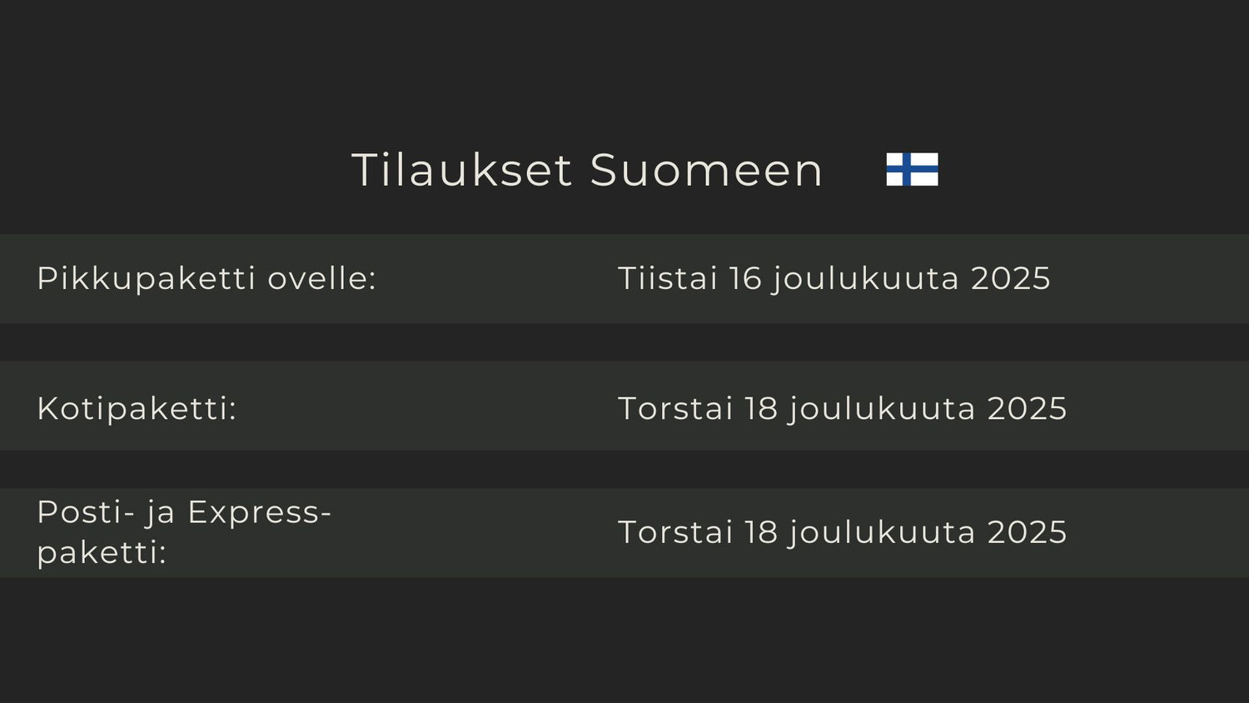Screen dimensions: 1249x703
Task: Click the Posti- ja Express-paketti row's date
Action: [842, 532]
